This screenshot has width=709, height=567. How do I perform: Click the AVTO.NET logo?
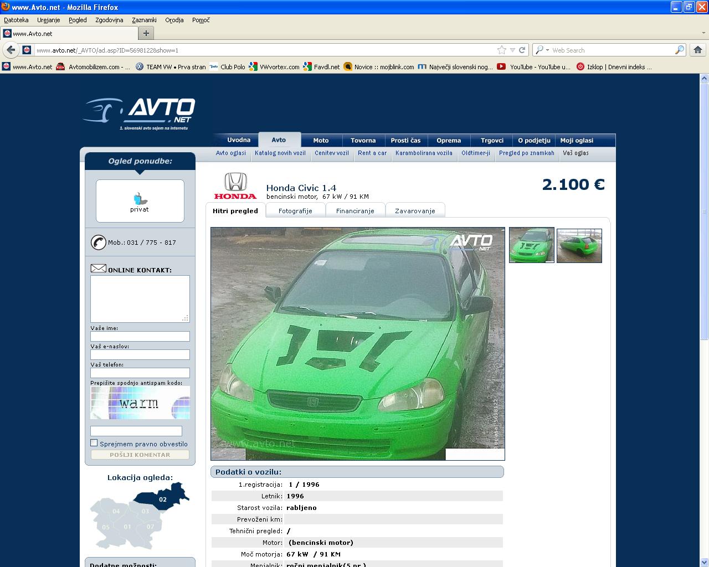[x=139, y=113]
